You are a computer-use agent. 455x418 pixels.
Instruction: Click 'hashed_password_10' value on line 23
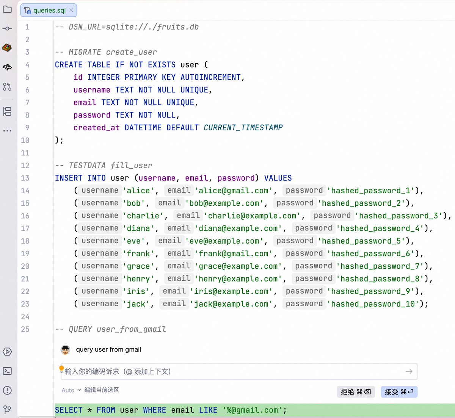point(373,304)
